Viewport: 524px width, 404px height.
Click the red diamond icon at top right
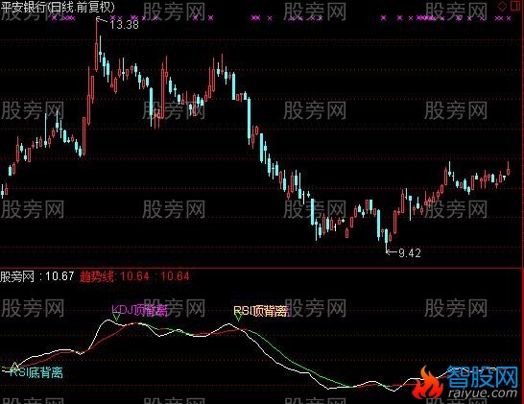[503, 6]
